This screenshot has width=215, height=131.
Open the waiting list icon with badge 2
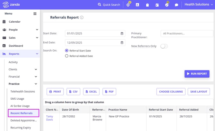(128, 5)
